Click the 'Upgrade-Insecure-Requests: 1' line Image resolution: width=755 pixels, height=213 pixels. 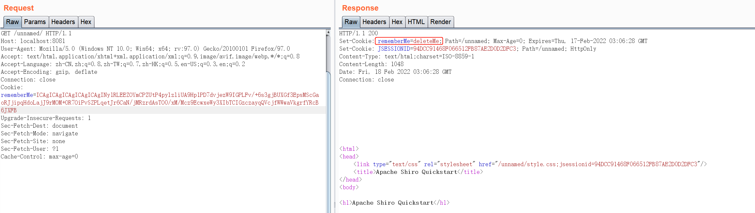click(x=46, y=118)
